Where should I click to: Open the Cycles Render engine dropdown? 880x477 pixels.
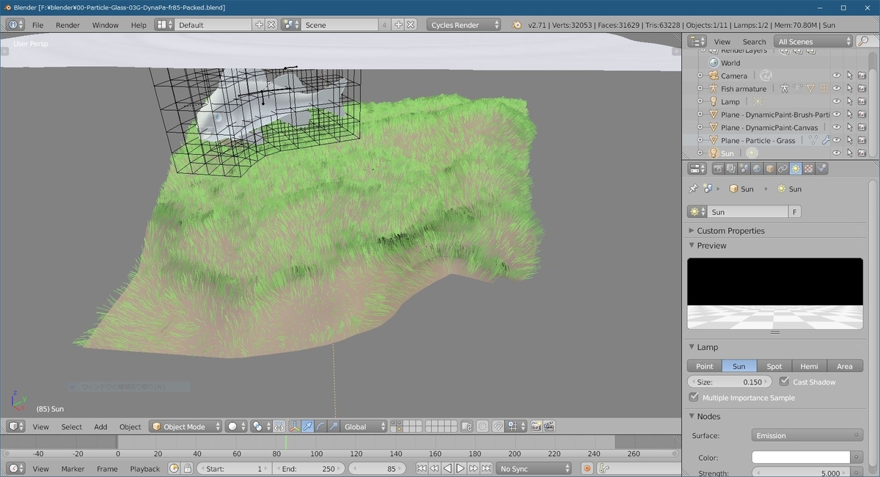[x=463, y=25]
